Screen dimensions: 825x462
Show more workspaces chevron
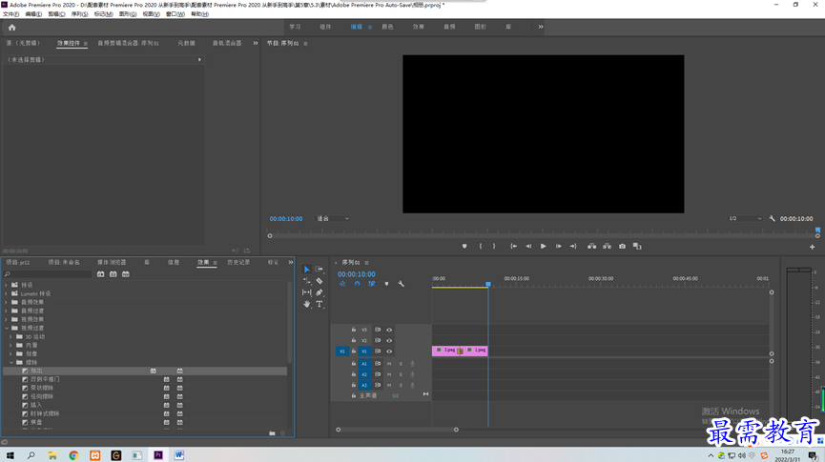coord(541,27)
